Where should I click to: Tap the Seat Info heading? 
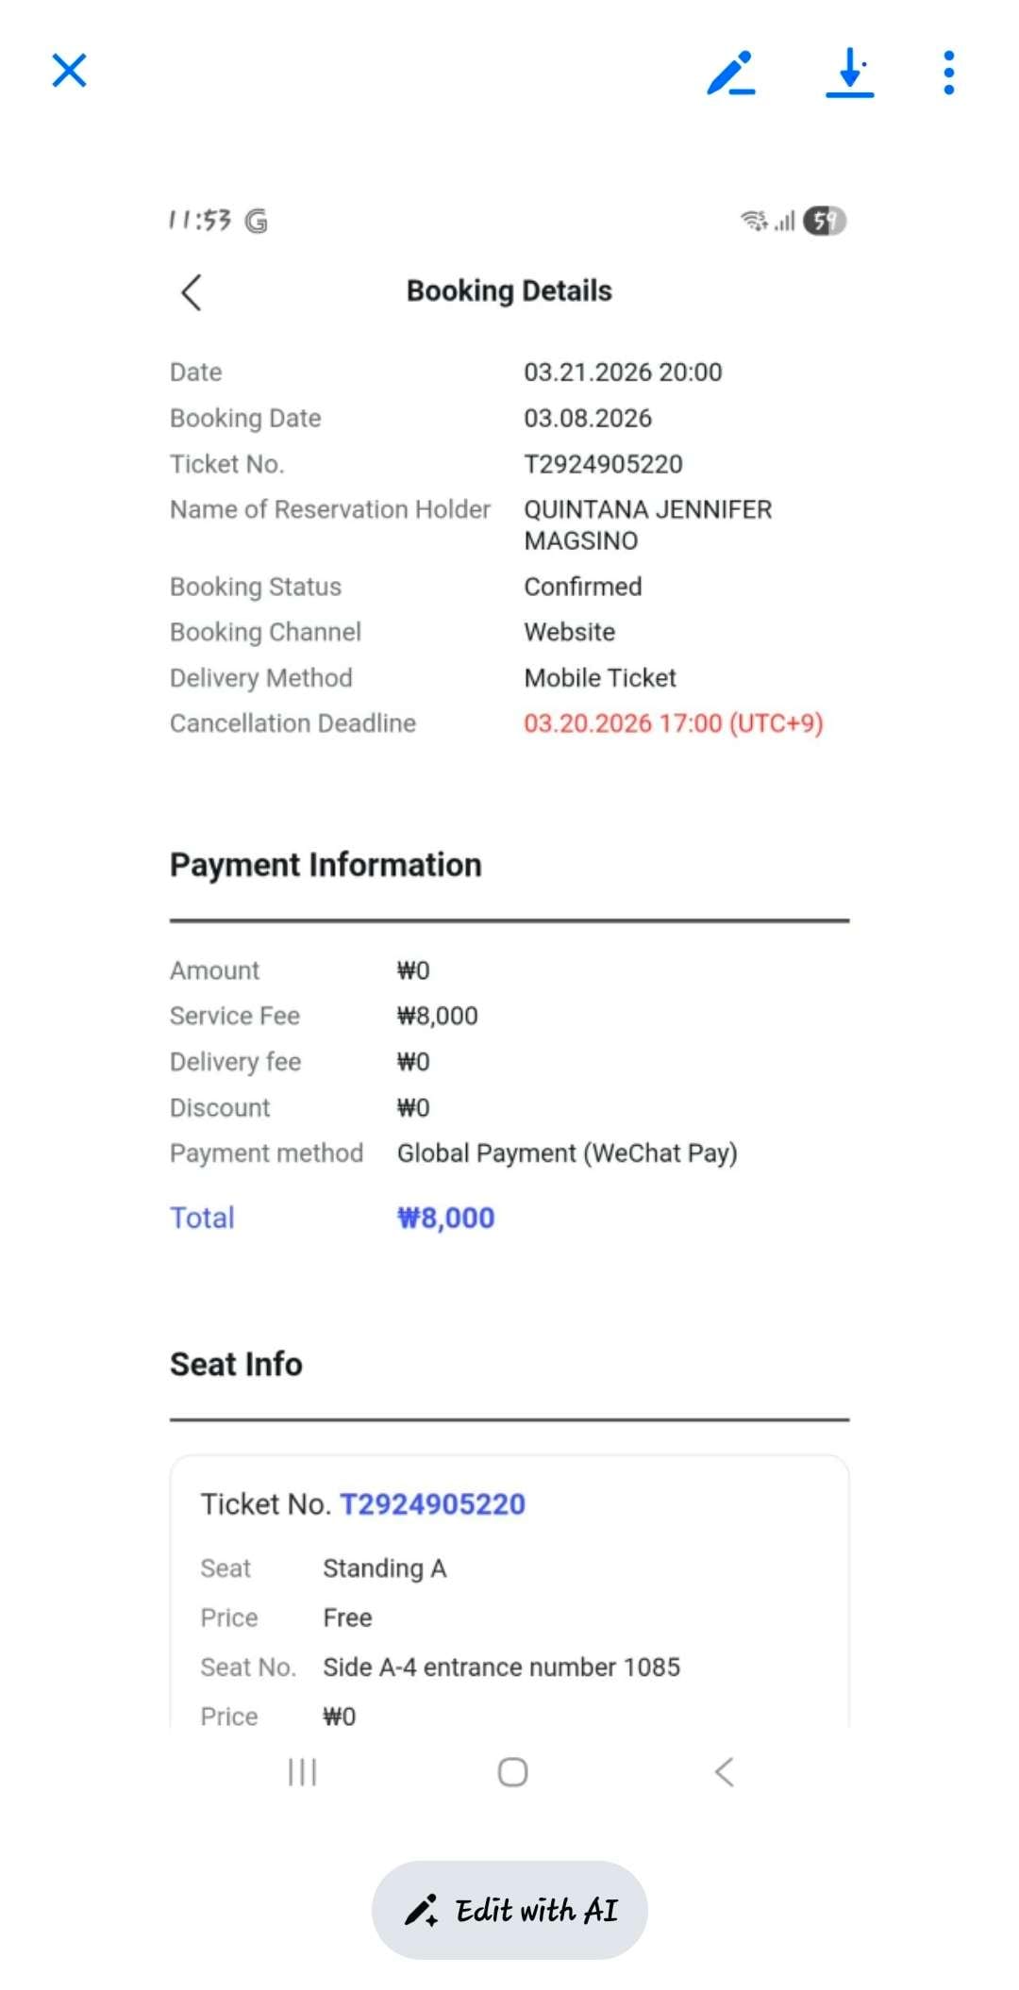(x=236, y=1365)
